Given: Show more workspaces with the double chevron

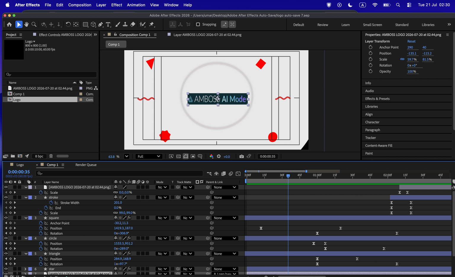Looking at the screenshot, I should [x=449, y=25].
